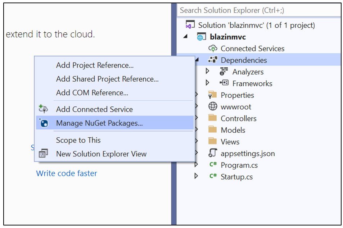Click the Program.cs C# file icon
343x228 pixels.
(213, 165)
